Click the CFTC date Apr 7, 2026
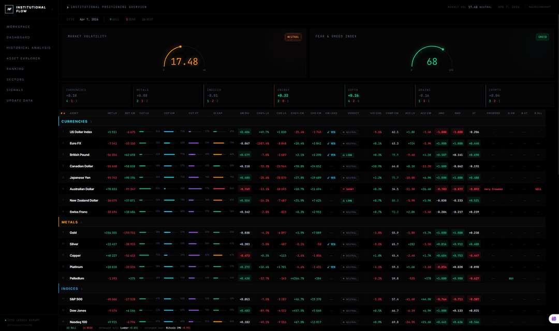559x331 pixels. (x=89, y=20)
